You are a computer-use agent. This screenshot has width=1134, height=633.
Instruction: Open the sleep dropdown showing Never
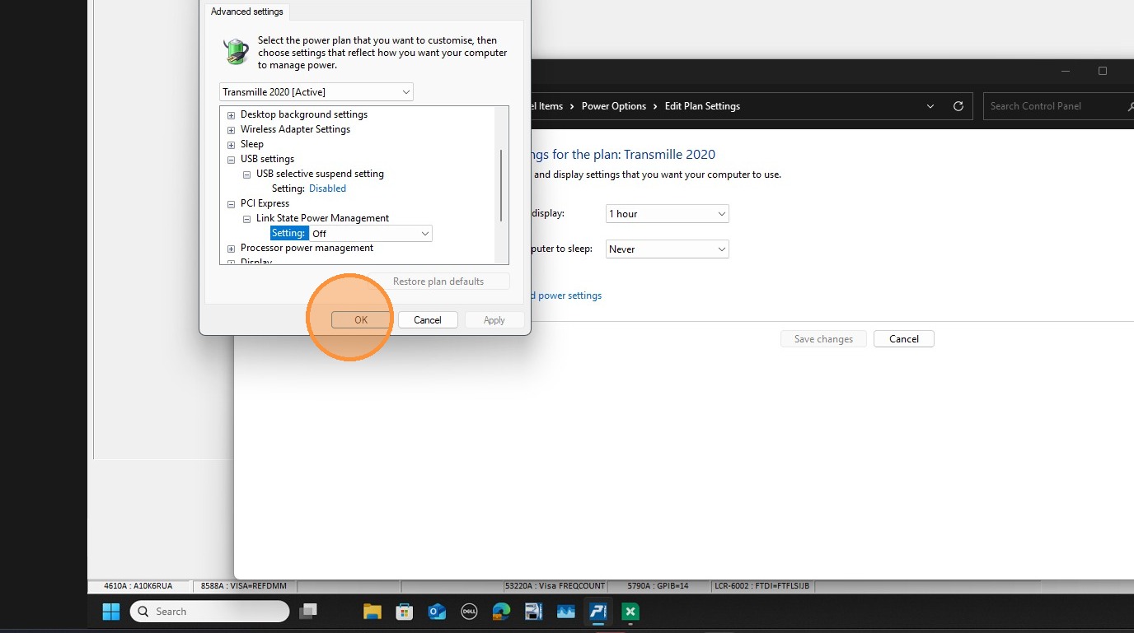click(x=668, y=249)
